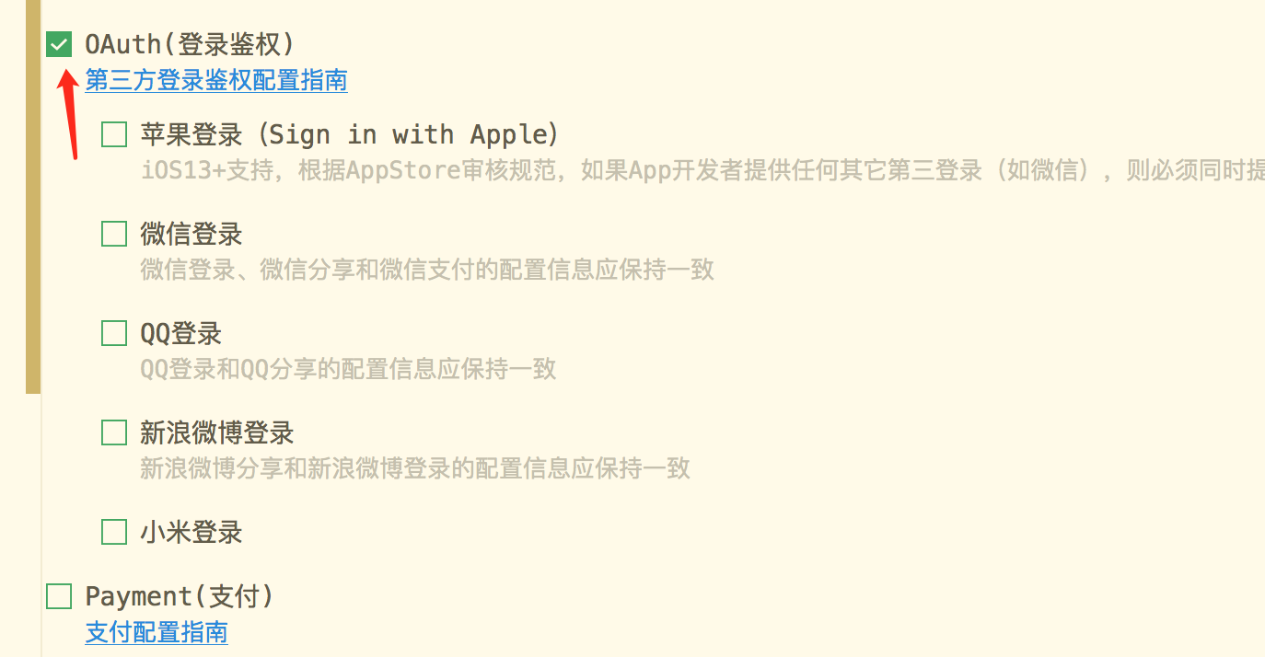Click the 苹果登录 (Sign in with Apple) label
Screen dimensions: 1265x657
(x=349, y=134)
